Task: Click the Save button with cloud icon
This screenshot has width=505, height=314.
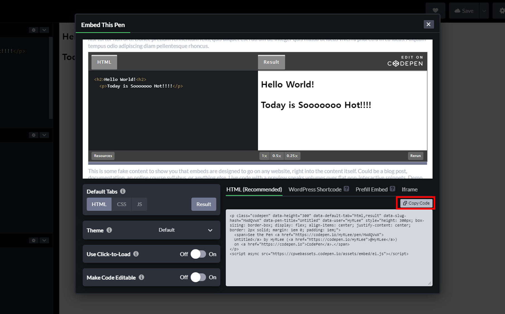Action: coord(464,11)
